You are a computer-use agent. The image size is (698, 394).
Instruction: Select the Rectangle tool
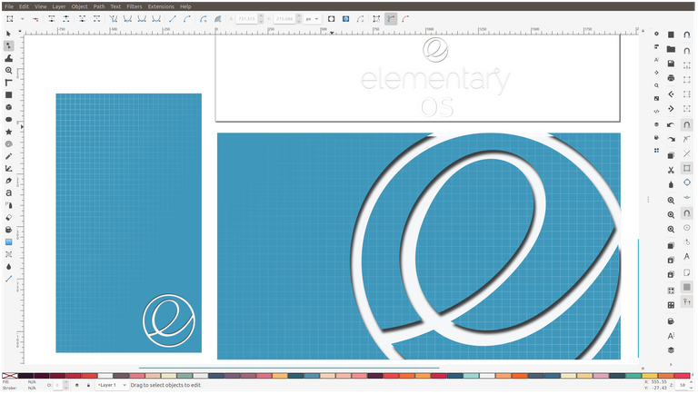pyautogui.click(x=8, y=94)
